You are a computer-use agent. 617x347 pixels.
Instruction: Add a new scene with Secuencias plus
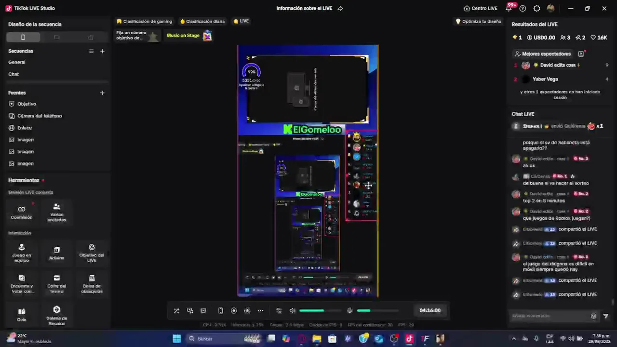(102, 51)
